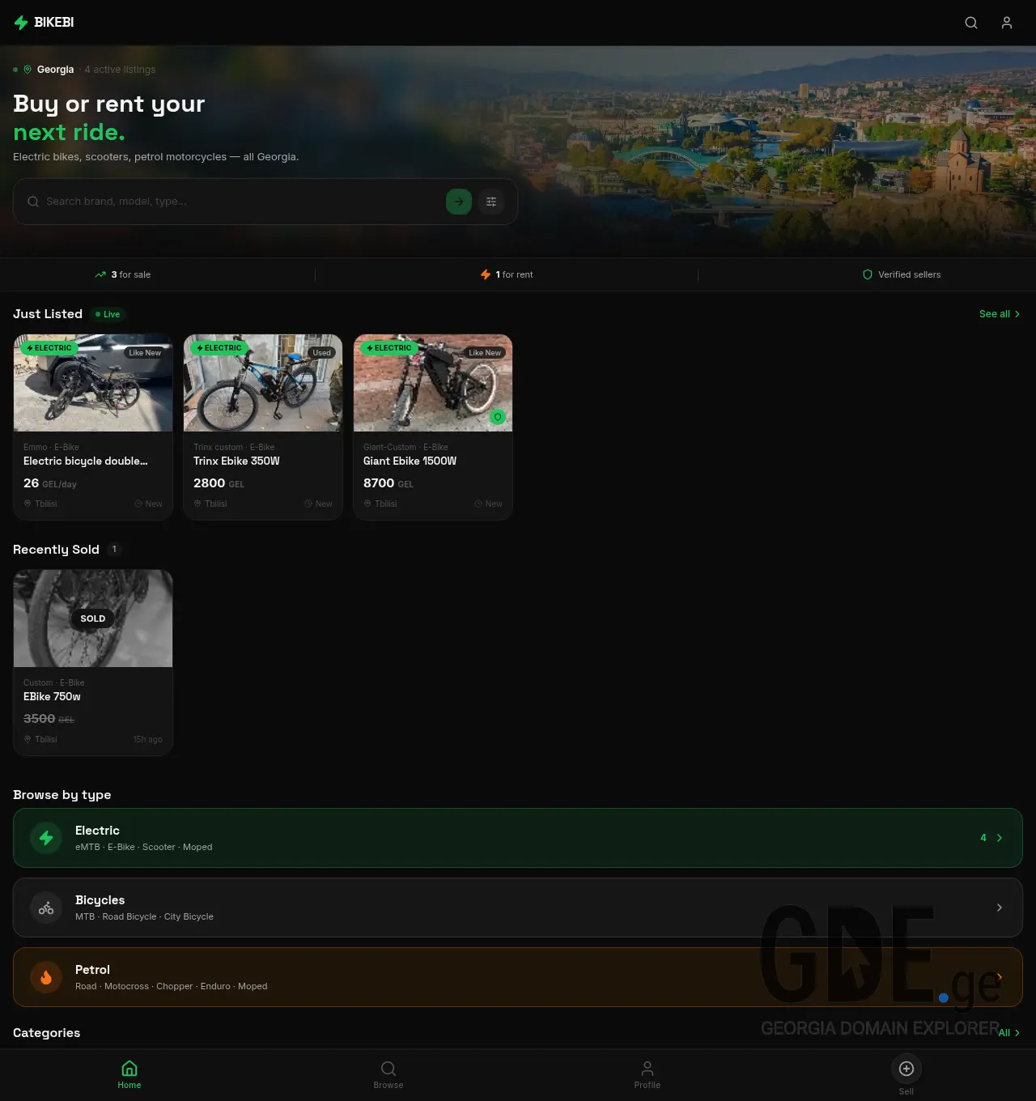Click the Electric category lightning icon
Screen dimensions: 1036x1101
click(x=46, y=838)
